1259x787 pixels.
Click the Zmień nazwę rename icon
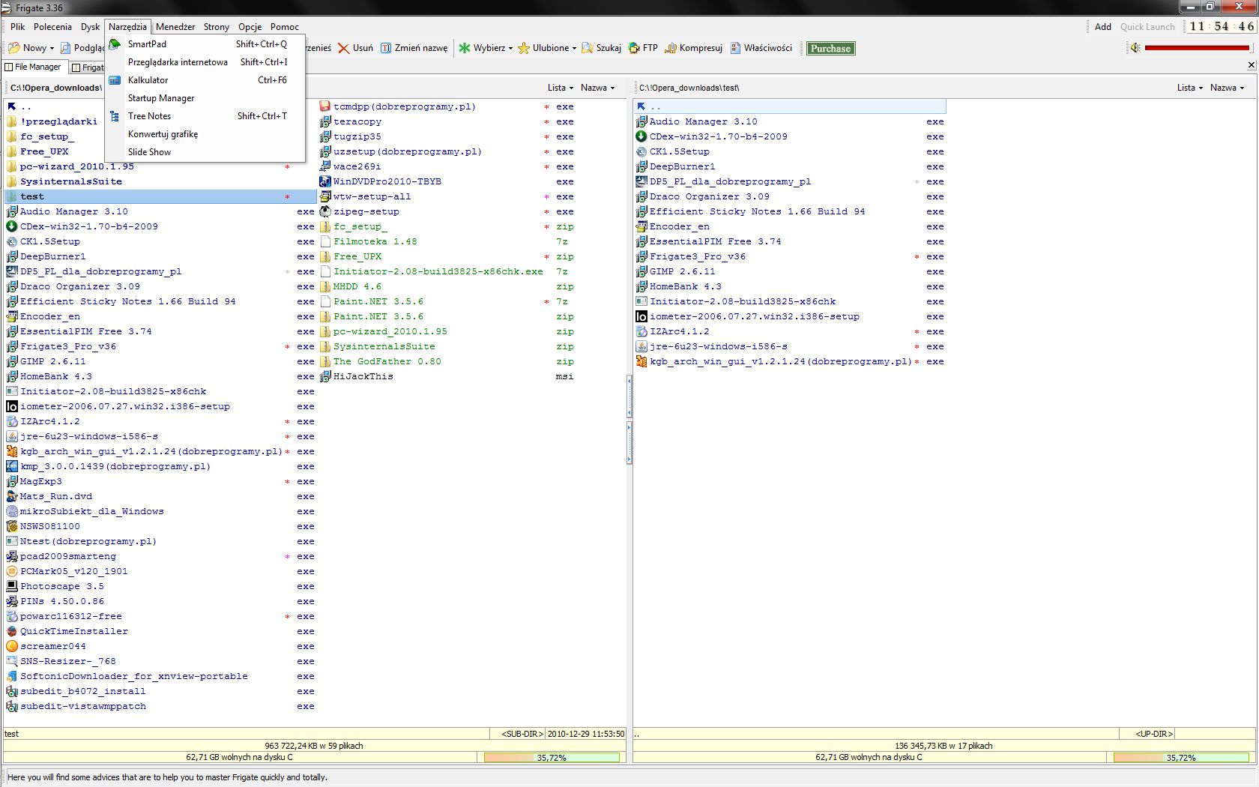pos(386,48)
